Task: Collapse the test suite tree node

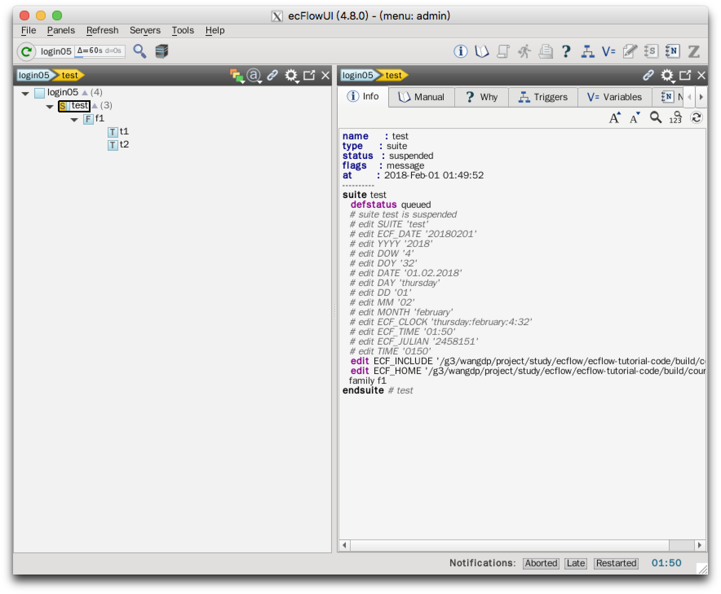Action: [50, 106]
